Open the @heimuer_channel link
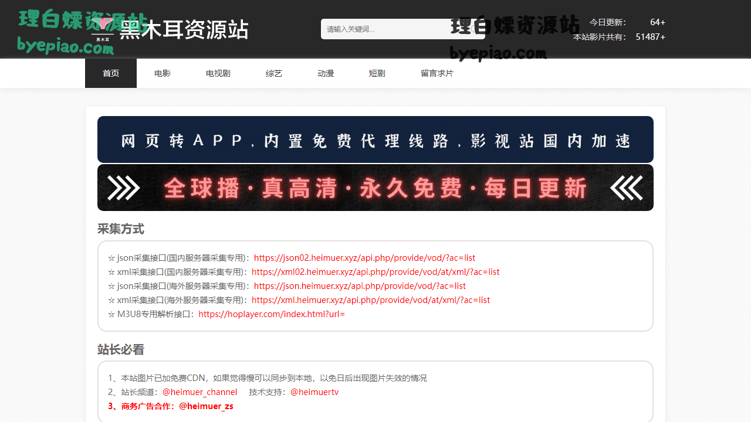This screenshot has width=751, height=422. 200,392
